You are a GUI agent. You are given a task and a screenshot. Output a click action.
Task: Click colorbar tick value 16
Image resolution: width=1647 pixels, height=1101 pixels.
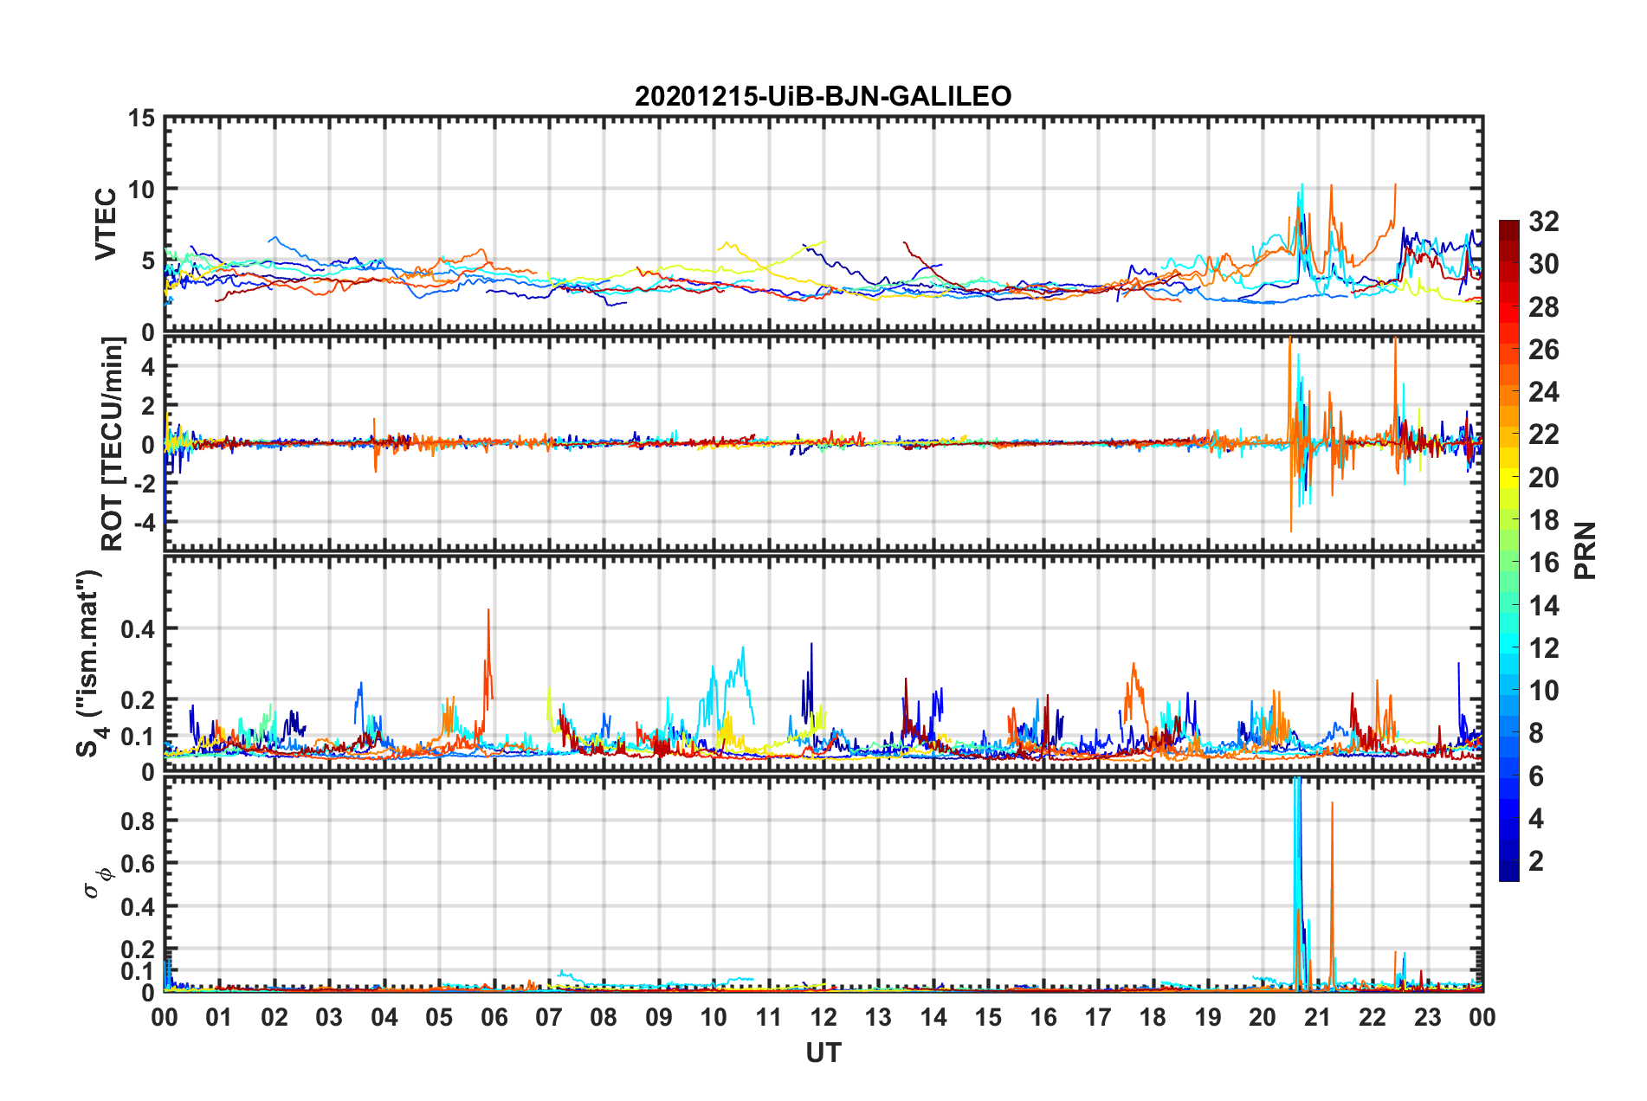click(1543, 563)
